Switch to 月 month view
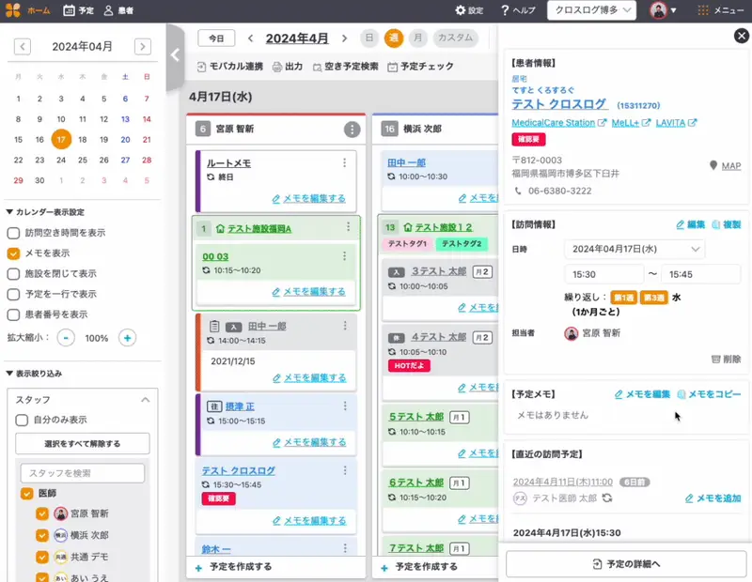This screenshot has width=752, height=582. 418,38
